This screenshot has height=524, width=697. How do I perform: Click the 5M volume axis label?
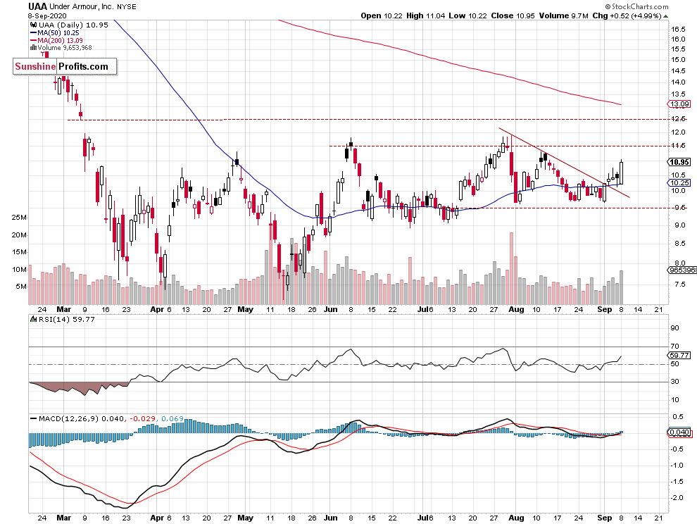coord(21,287)
